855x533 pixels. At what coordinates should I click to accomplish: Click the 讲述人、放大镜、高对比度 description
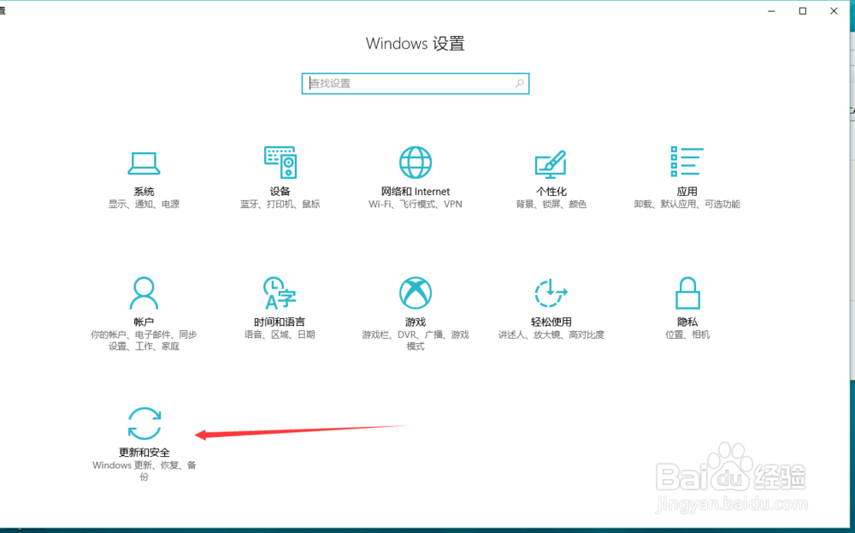coord(551,335)
